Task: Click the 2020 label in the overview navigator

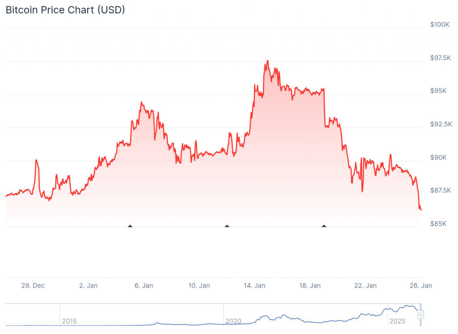Action: 233,321
